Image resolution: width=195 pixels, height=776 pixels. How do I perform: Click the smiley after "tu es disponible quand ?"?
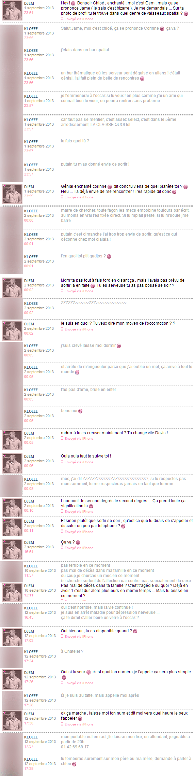135,631
